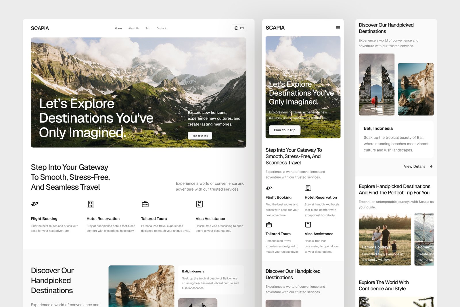
Task: Open the Family Holidays trip card
Action: click(385, 239)
